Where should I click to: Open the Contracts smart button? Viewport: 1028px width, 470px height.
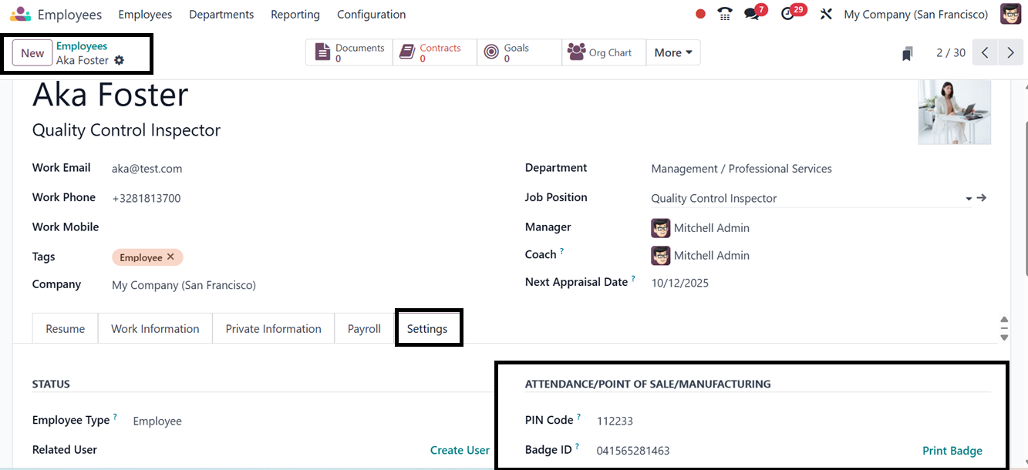435,52
